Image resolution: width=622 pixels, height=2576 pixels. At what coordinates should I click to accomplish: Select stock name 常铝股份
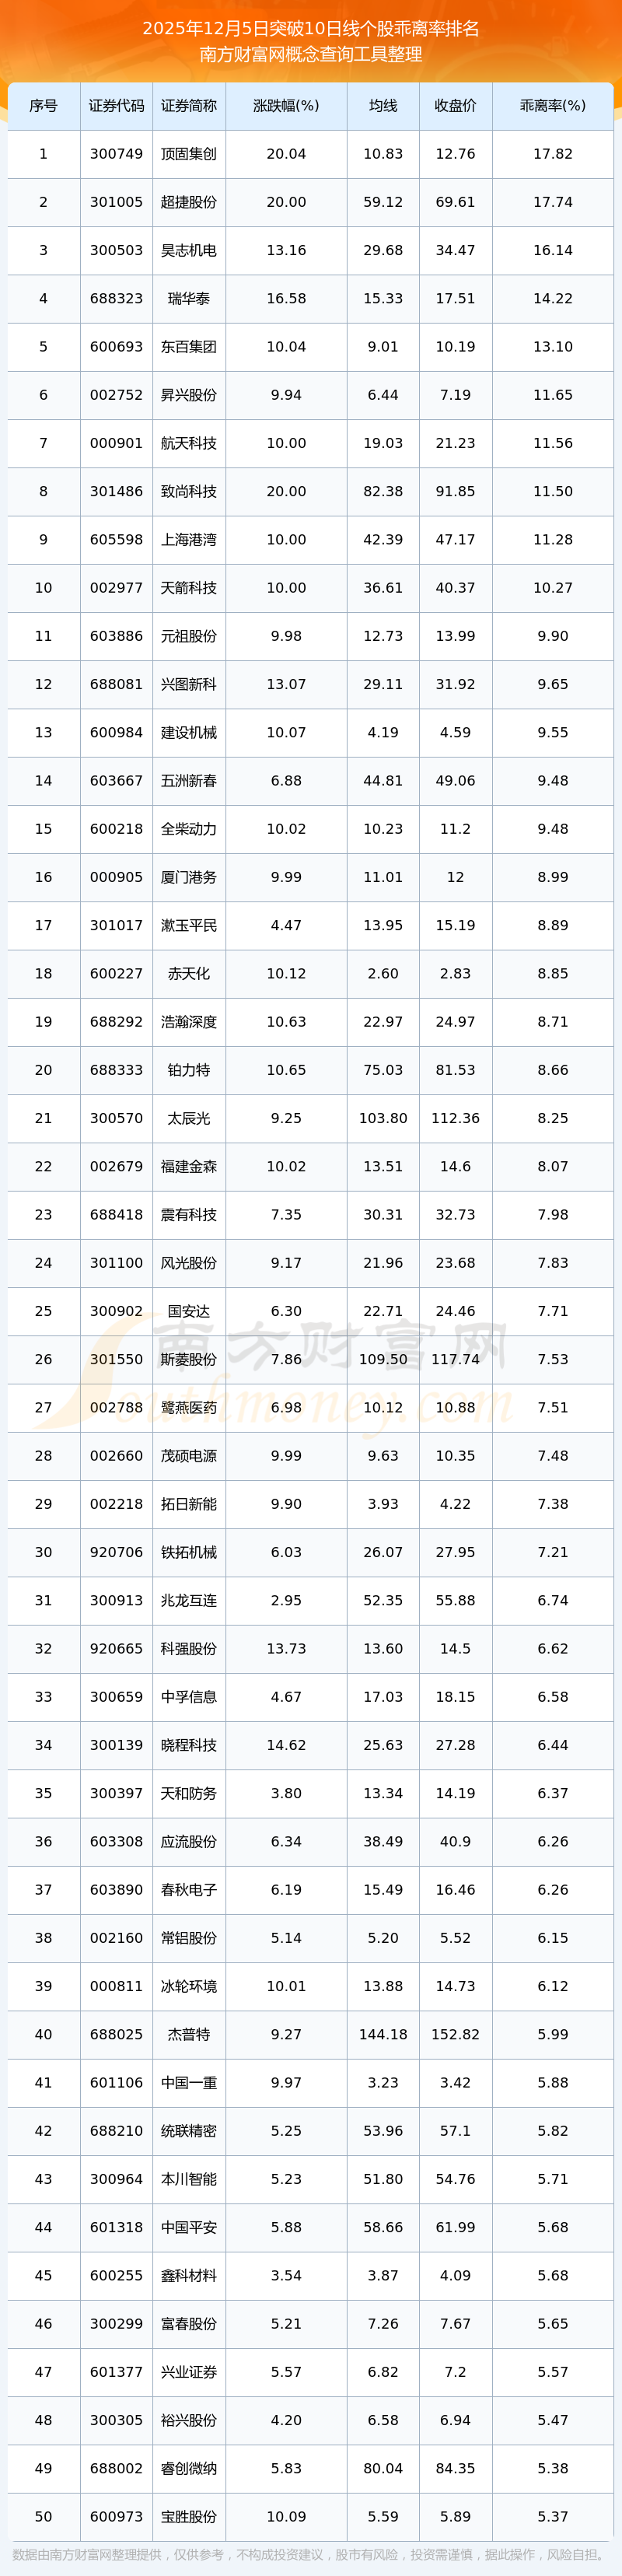[189, 1937]
